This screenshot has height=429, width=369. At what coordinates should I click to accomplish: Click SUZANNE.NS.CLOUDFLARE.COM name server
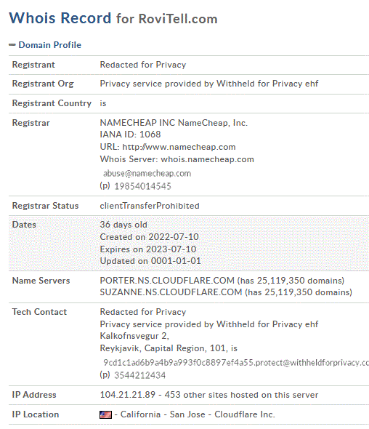pyautogui.click(x=171, y=292)
